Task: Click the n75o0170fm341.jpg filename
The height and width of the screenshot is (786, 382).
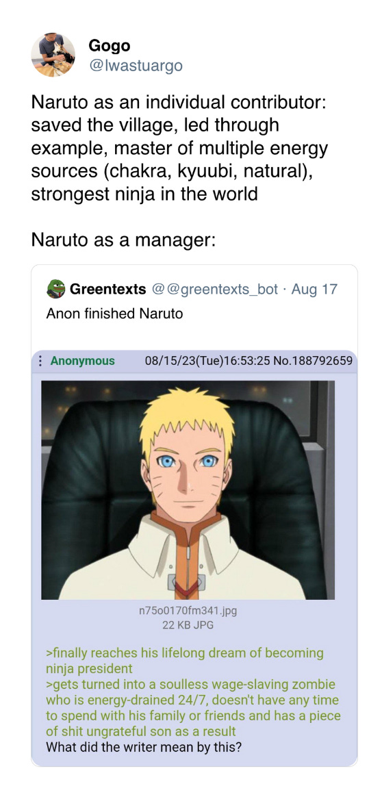Action: tap(188, 611)
